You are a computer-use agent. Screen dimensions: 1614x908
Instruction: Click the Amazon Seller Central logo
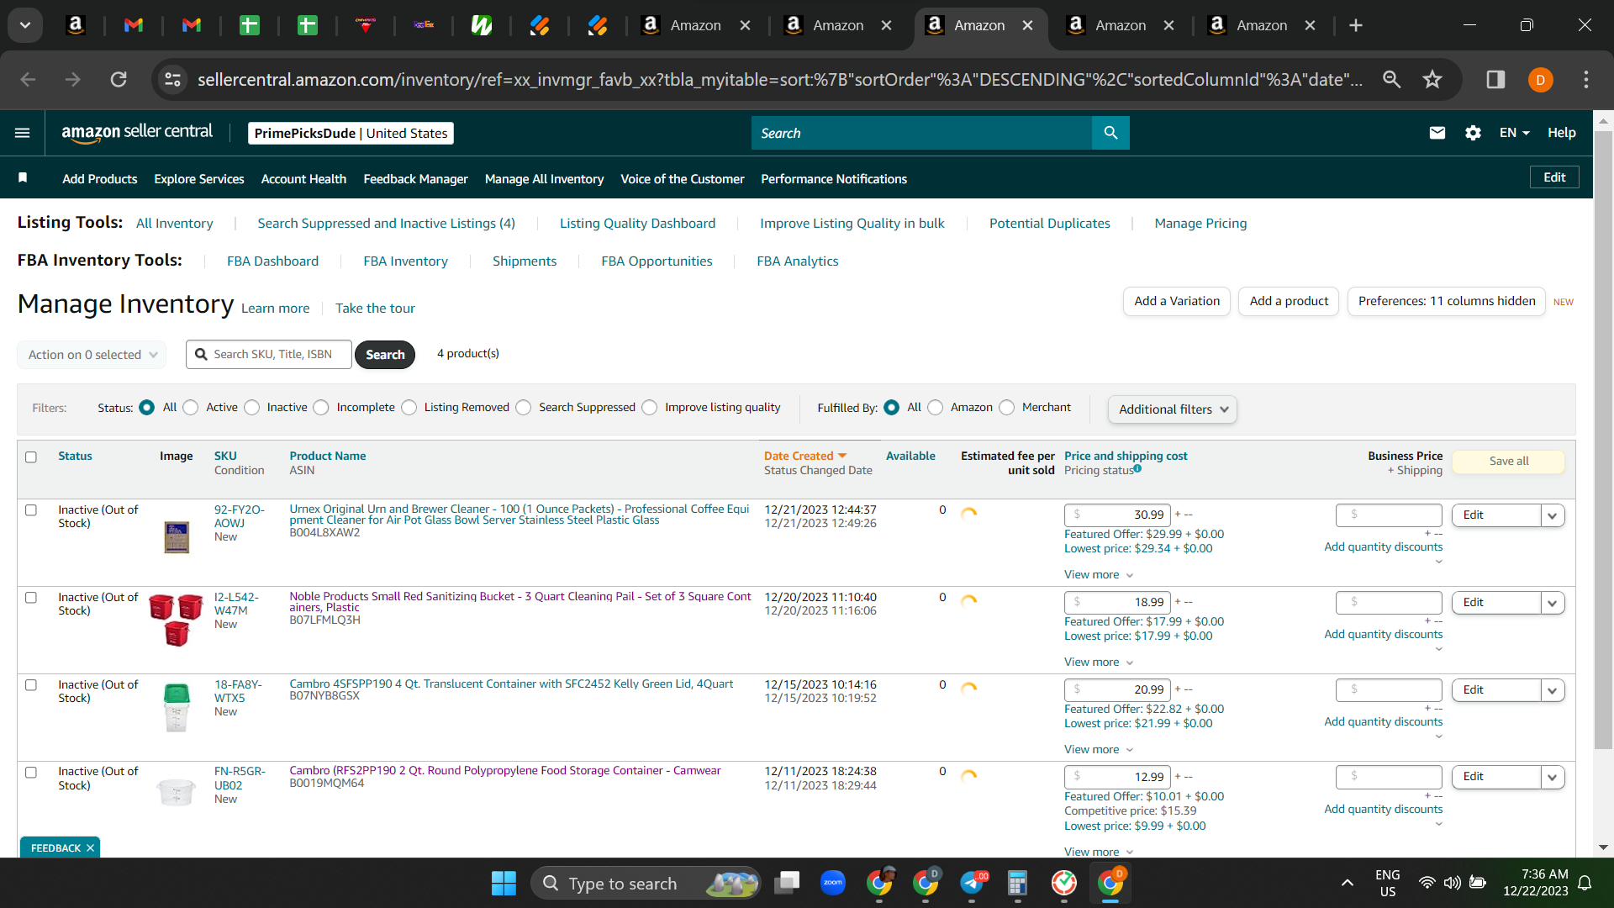pos(137,133)
